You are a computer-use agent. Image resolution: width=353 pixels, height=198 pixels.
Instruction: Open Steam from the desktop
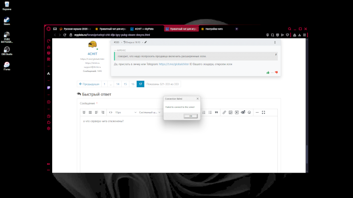point(7,21)
